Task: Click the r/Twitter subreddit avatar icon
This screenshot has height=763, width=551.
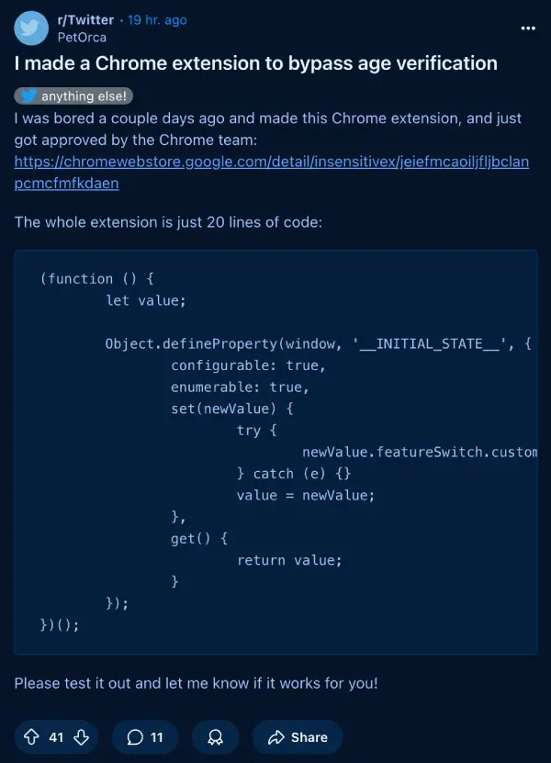Action: [x=31, y=28]
